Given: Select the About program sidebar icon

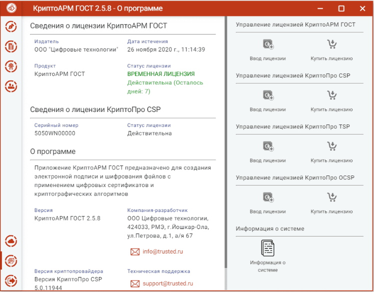Looking at the screenshot, I should point(11,260).
